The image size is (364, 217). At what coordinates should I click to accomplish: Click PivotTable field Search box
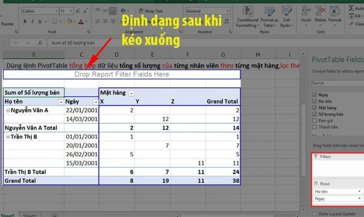[338, 83]
